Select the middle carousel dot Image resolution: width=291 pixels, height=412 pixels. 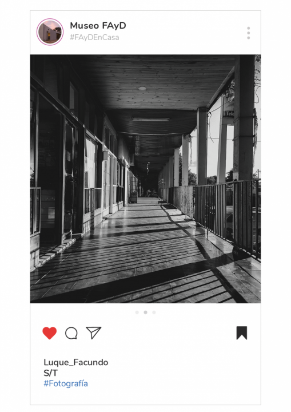tap(145, 312)
